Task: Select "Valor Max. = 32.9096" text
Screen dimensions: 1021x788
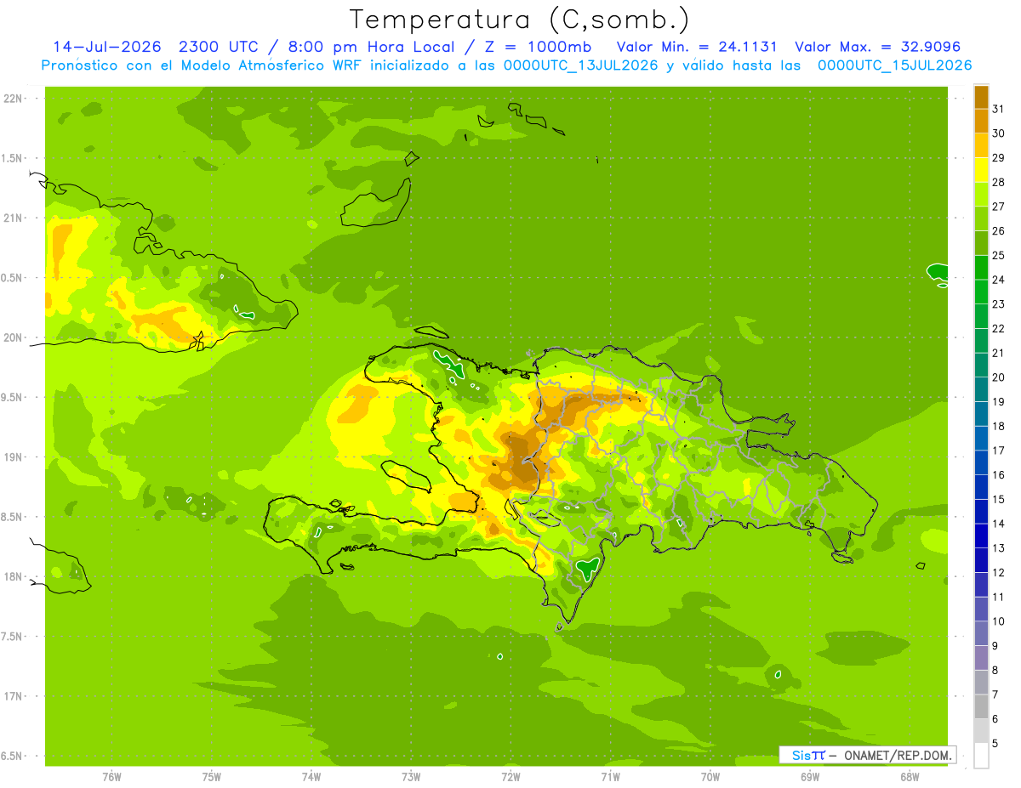Action: [x=876, y=47]
